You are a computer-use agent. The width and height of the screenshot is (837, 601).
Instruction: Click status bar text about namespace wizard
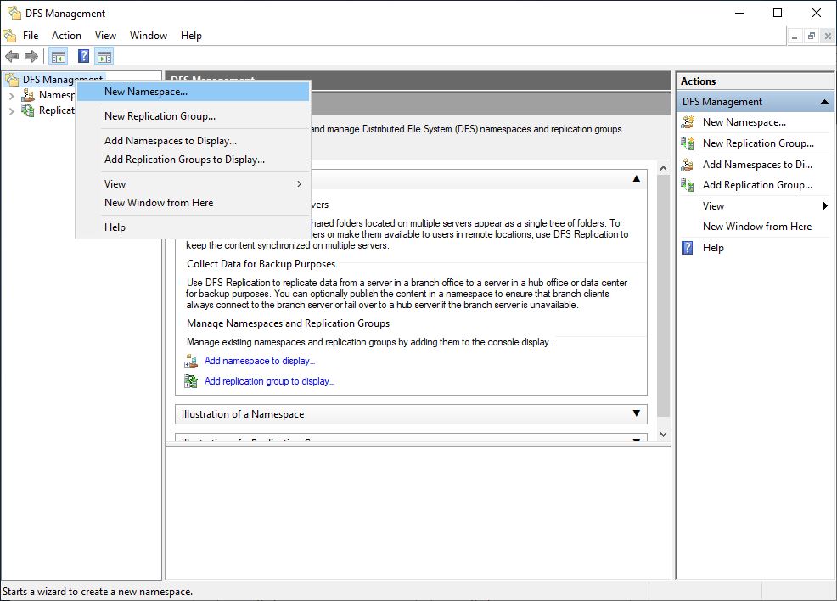(x=98, y=592)
